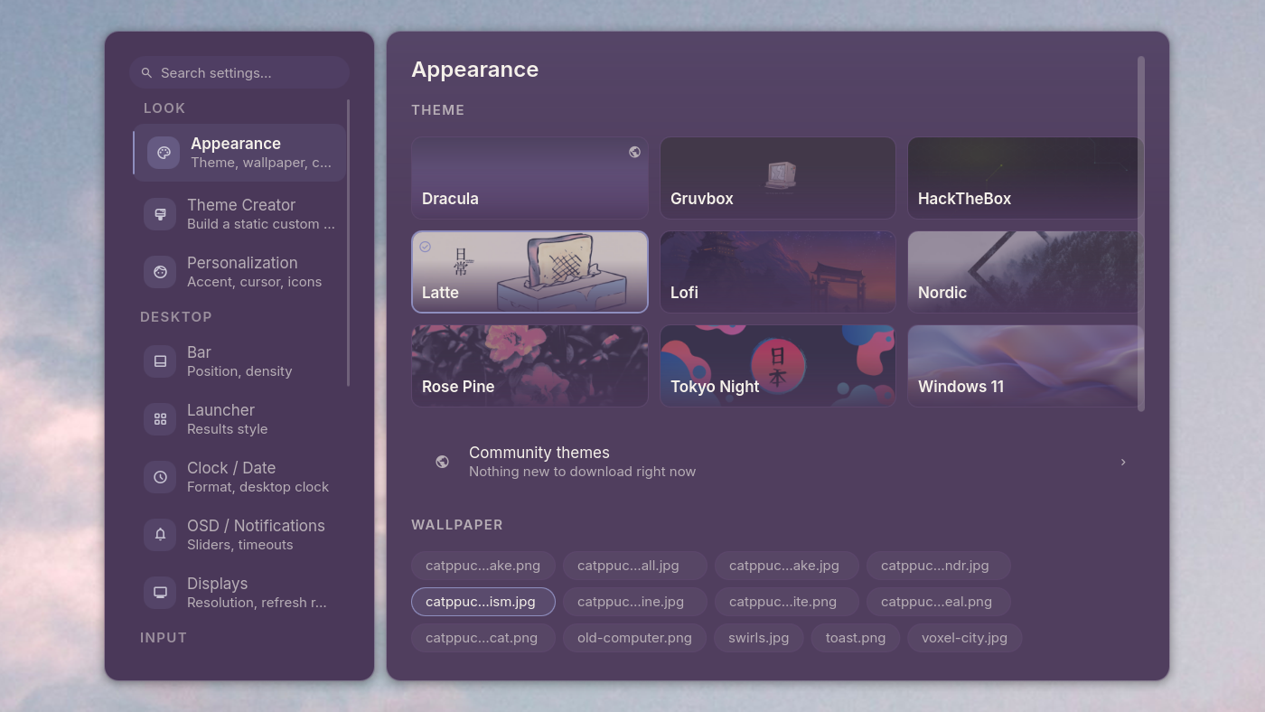
Task: Select wallpaper catppuc...ite.png
Action: point(787,602)
